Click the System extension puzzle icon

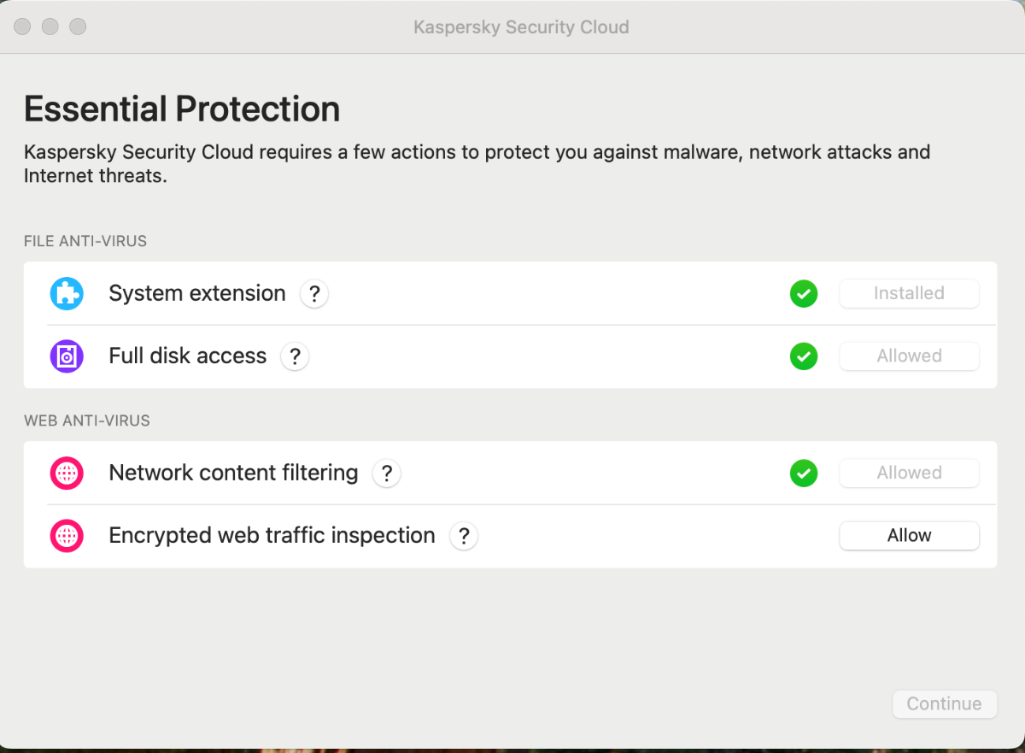coord(67,294)
